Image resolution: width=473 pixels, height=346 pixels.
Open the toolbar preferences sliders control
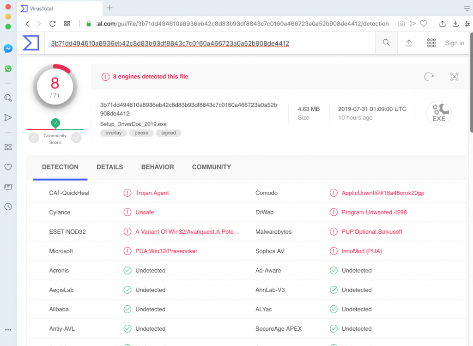[x=467, y=23]
